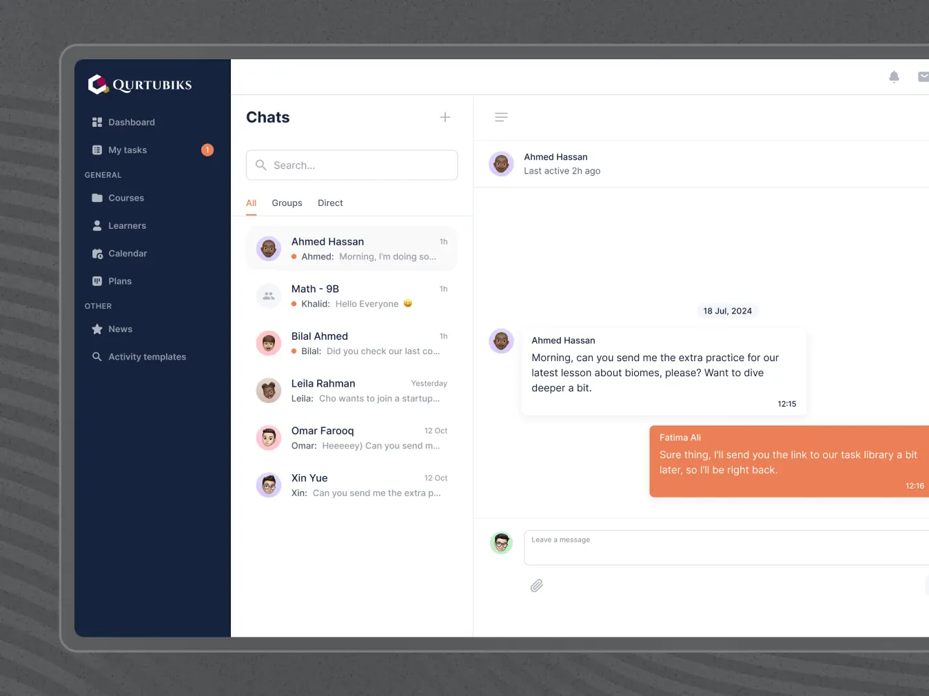Open the Dashboard from the sidebar
This screenshot has width=929, height=696.
[131, 122]
